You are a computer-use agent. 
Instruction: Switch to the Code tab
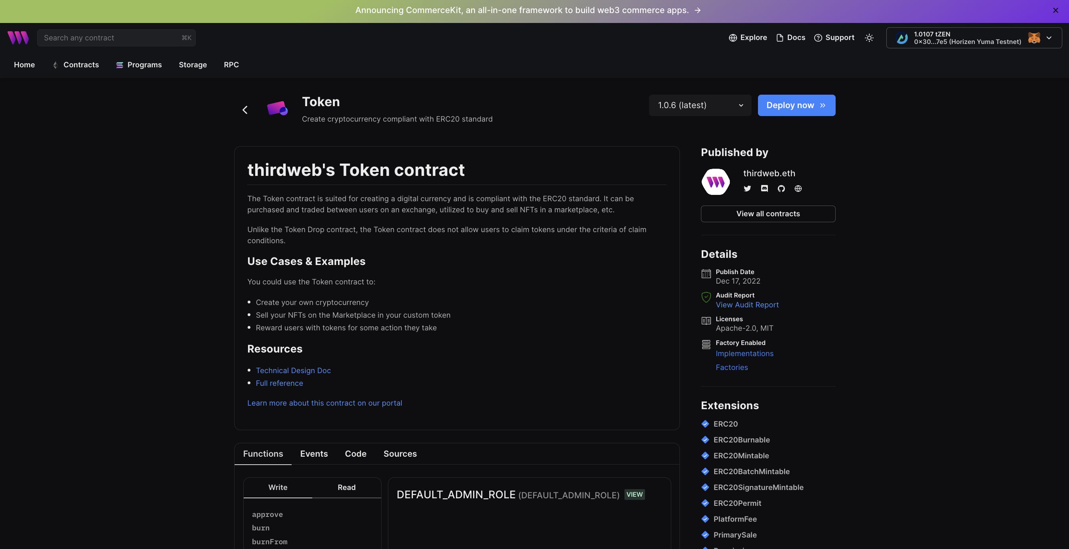356,454
